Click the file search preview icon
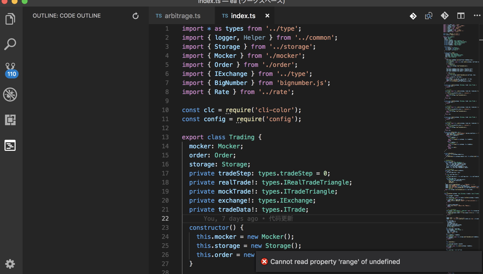483x274 pixels. pyautogui.click(x=428, y=16)
